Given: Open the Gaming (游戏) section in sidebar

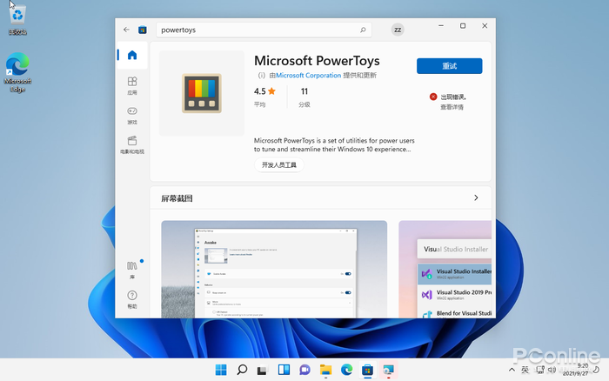Looking at the screenshot, I should (132, 115).
